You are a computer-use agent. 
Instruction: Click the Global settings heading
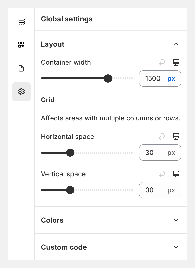67,19
